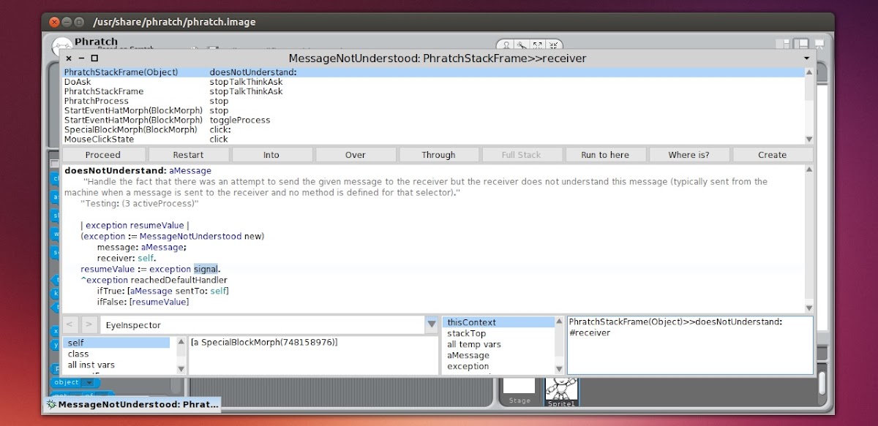
Task: Click the Full Stack button
Action: point(522,155)
